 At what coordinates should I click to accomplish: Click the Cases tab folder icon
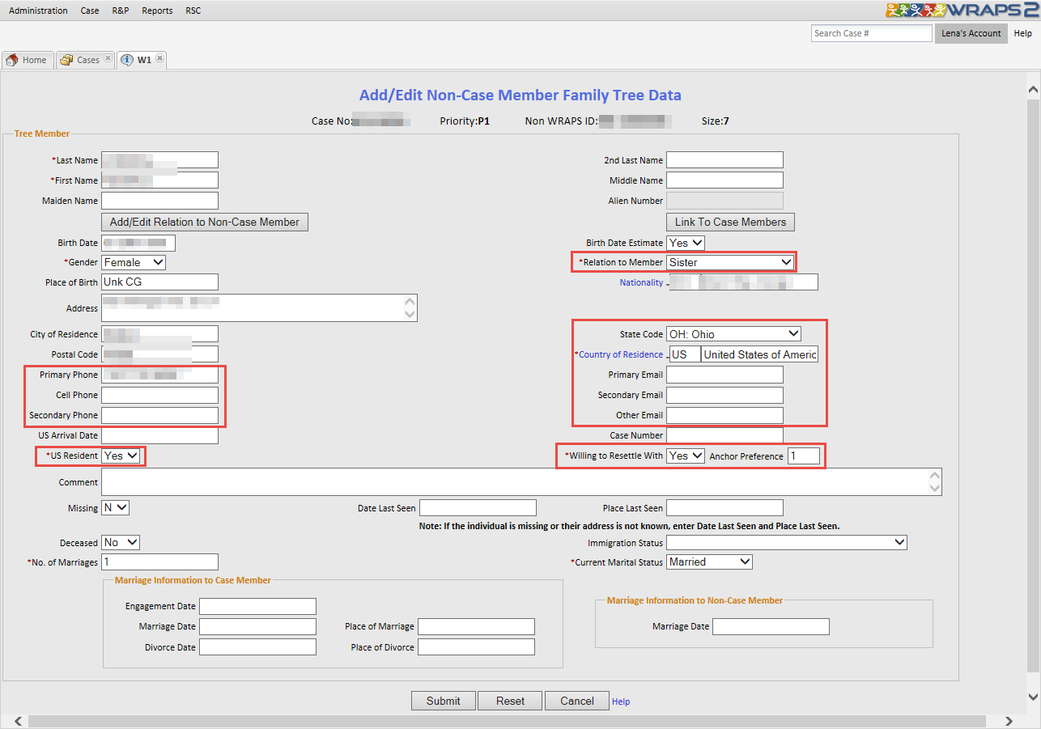(x=66, y=60)
